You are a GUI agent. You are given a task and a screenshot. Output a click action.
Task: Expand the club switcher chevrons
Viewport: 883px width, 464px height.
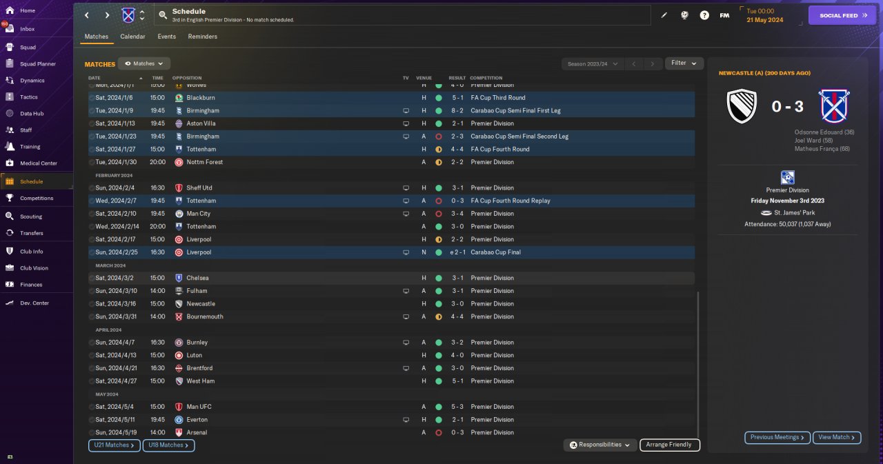click(x=142, y=15)
